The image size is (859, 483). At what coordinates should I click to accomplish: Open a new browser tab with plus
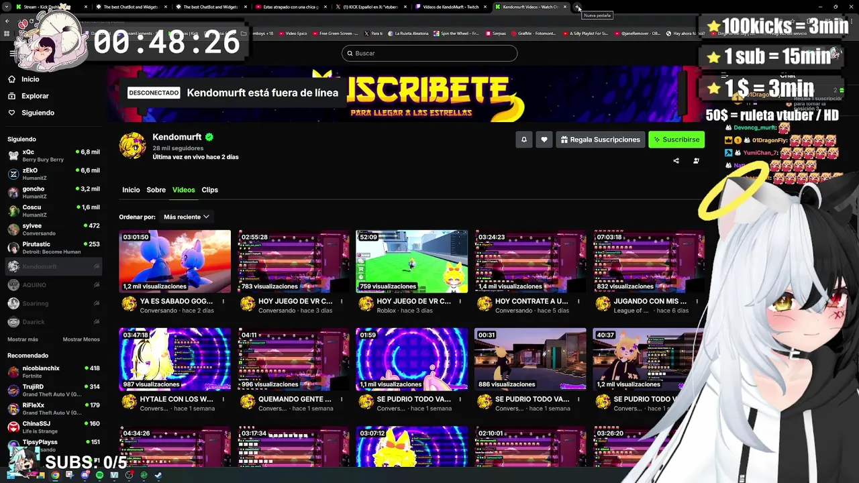[578, 7]
